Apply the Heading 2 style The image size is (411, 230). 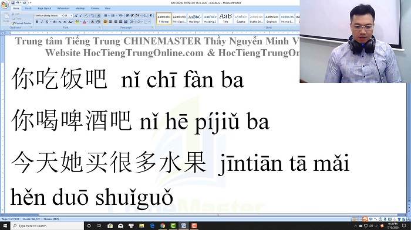click(210, 19)
